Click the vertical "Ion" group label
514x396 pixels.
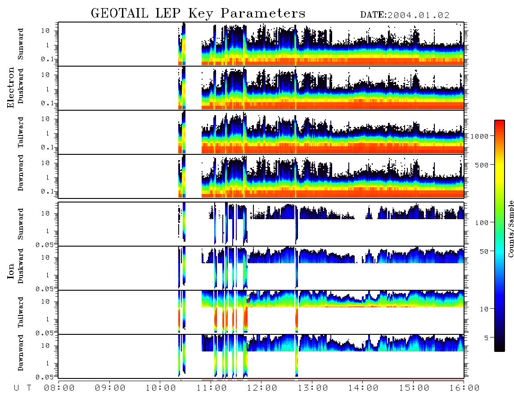pos(10,271)
